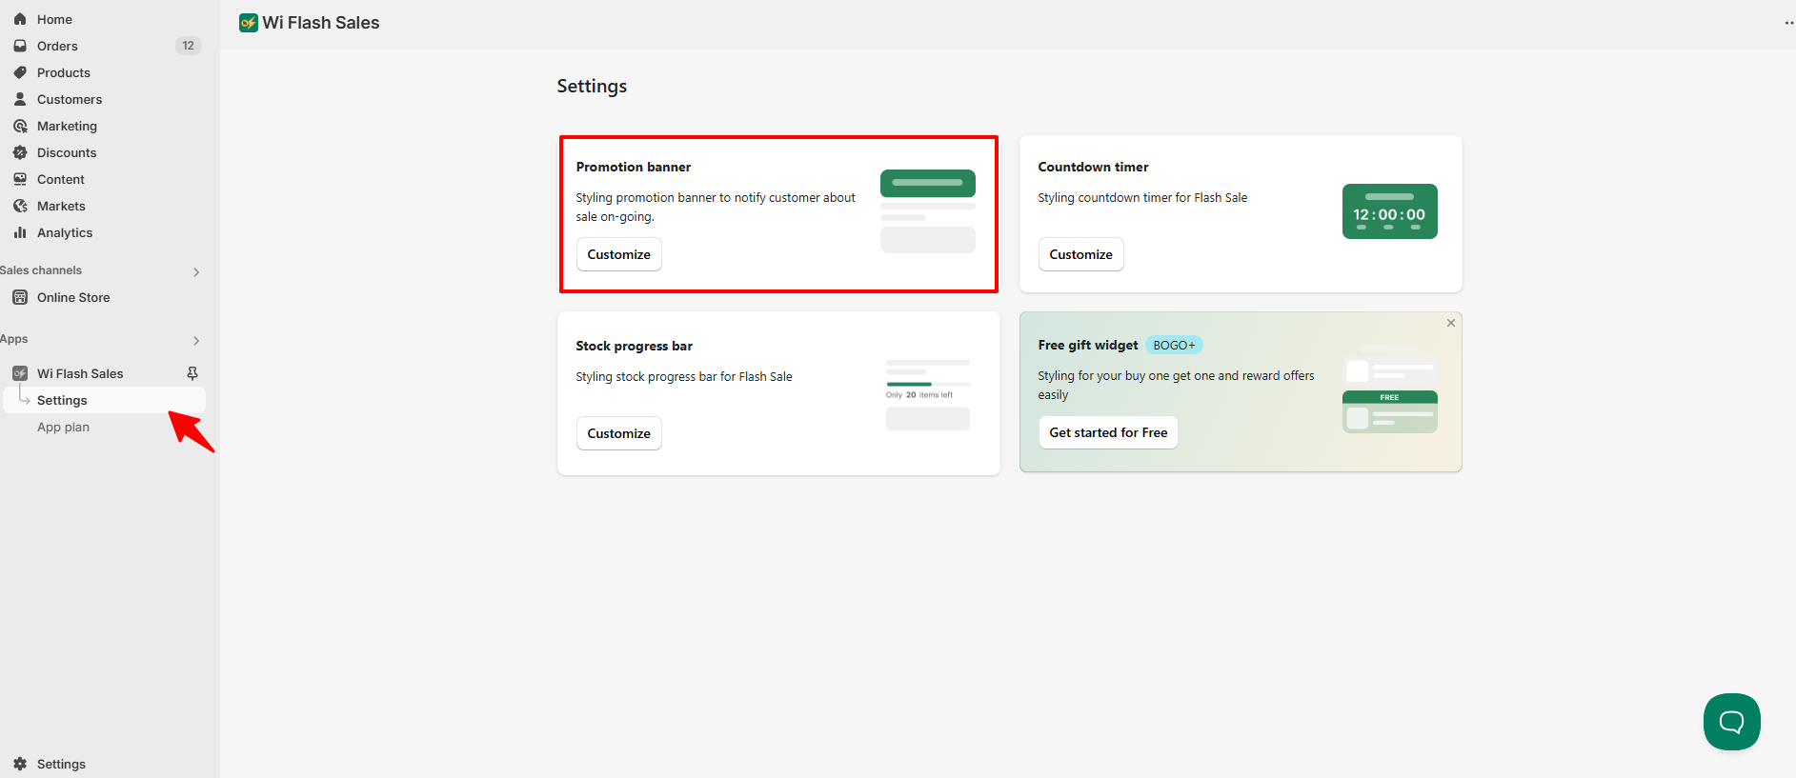The width and height of the screenshot is (1796, 778).
Task: Expand the Apps section
Action: [x=196, y=341]
